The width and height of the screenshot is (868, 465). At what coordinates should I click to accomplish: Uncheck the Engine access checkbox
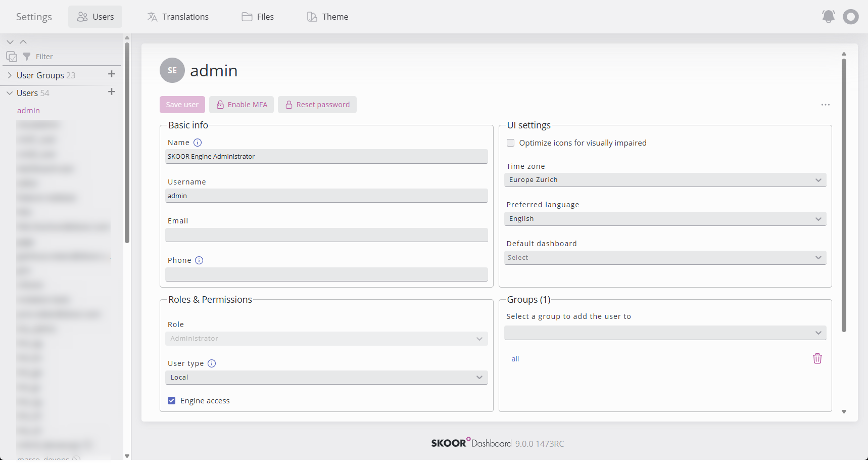[x=172, y=401]
